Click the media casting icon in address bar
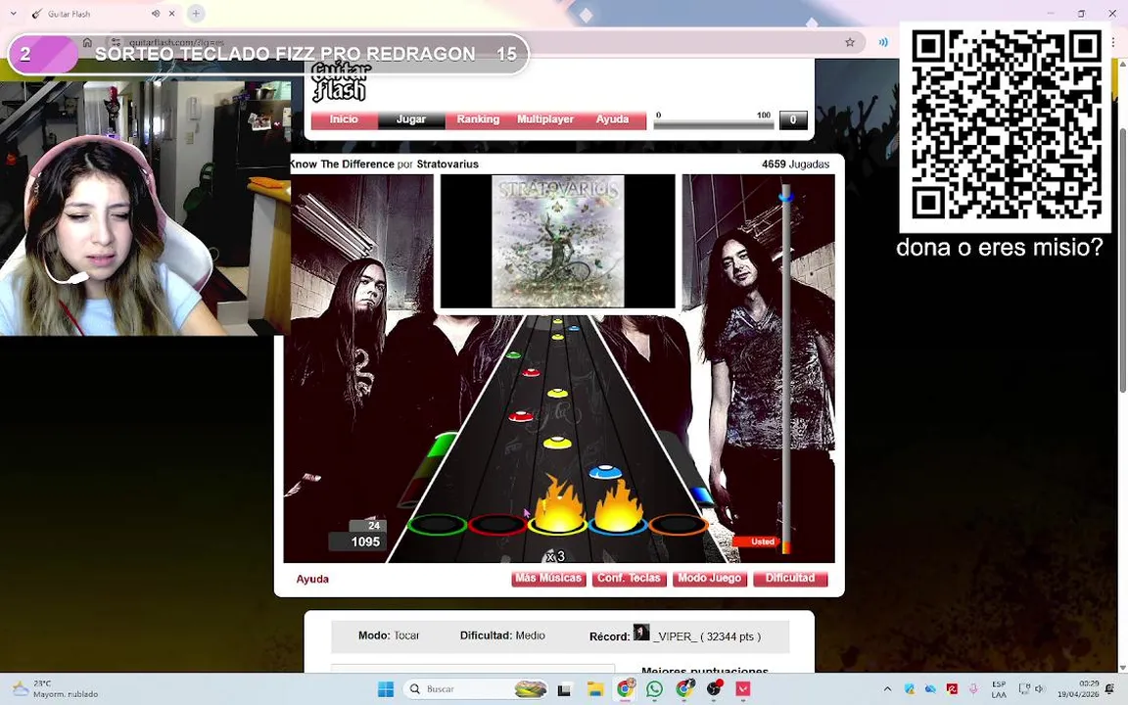This screenshot has width=1128, height=705. tap(882, 42)
